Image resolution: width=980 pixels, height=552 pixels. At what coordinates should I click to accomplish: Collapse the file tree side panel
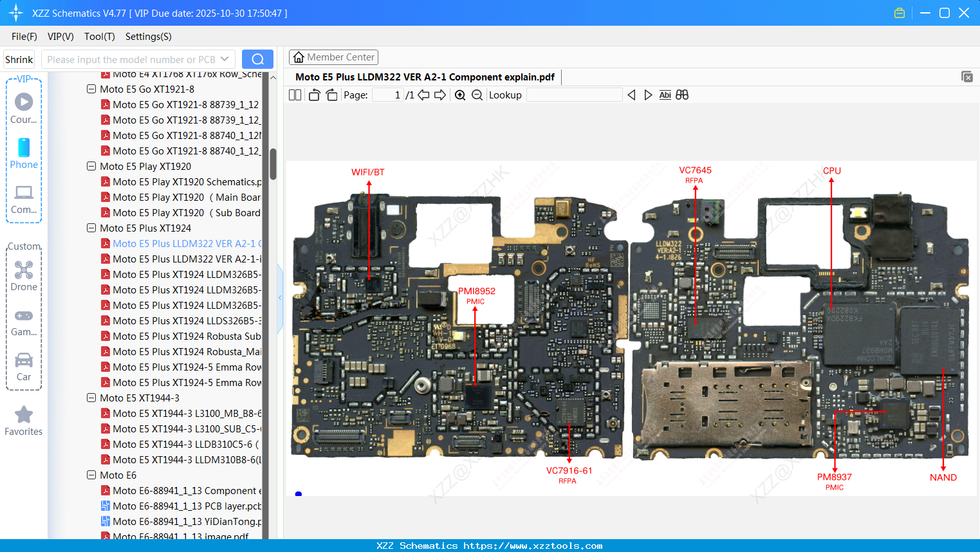tap(279, 297)
